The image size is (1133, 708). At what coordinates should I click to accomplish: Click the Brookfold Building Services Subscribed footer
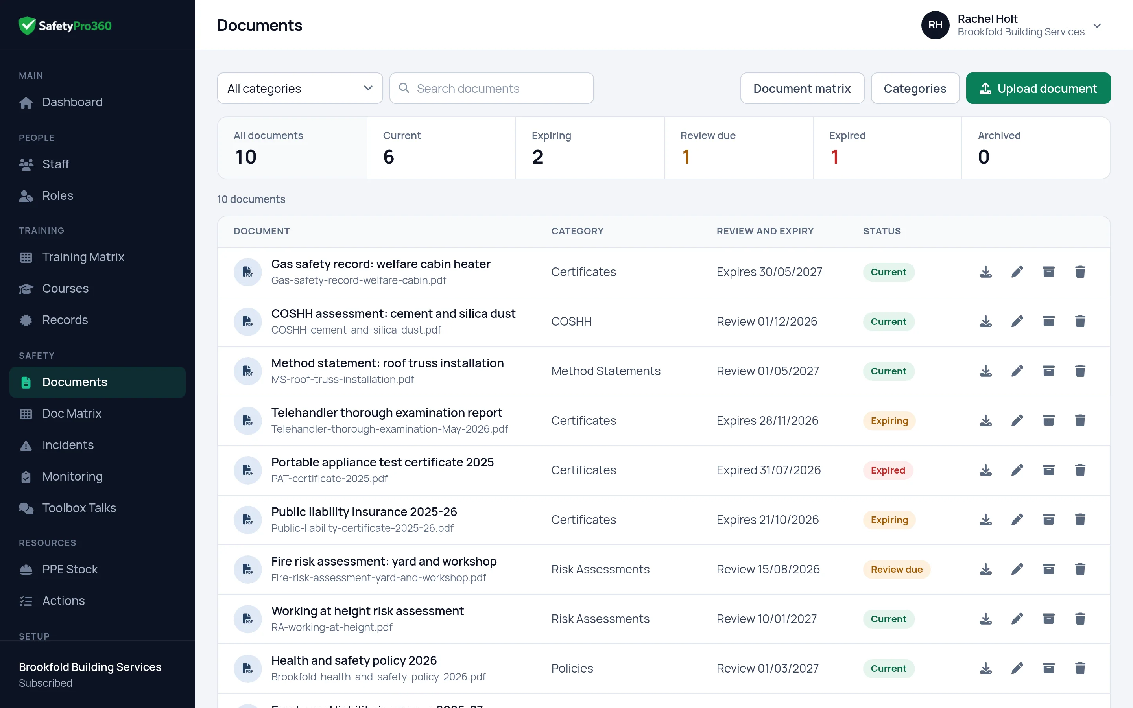98,675
